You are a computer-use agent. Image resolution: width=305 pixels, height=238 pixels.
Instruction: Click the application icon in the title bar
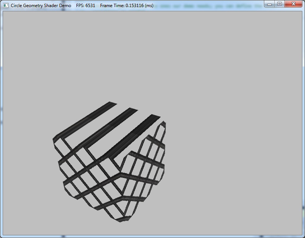click(6, 6)
